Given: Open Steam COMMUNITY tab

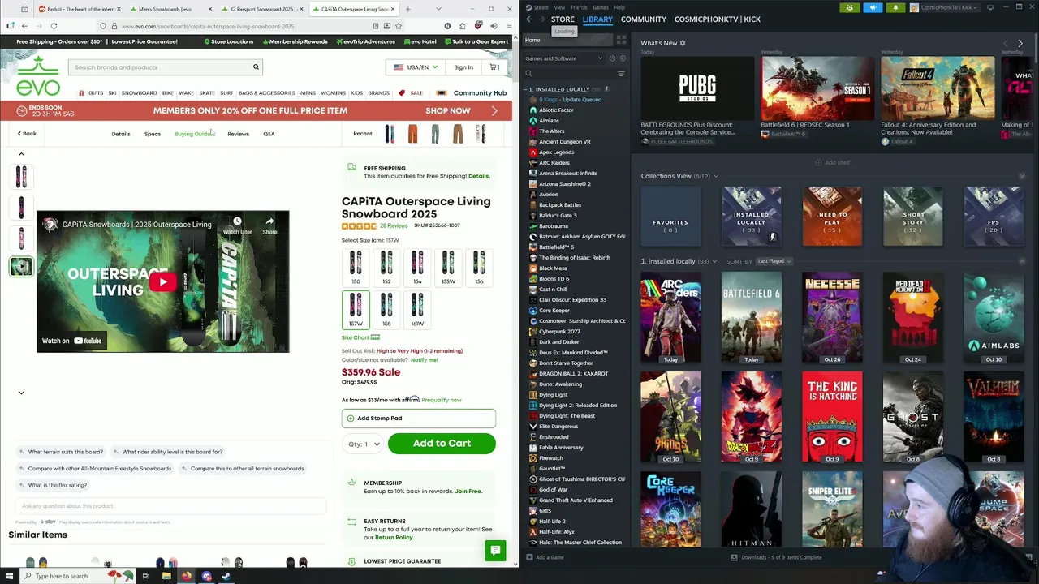Looking at the screenshot, I should pyautogui.click(x=644, y=19).
